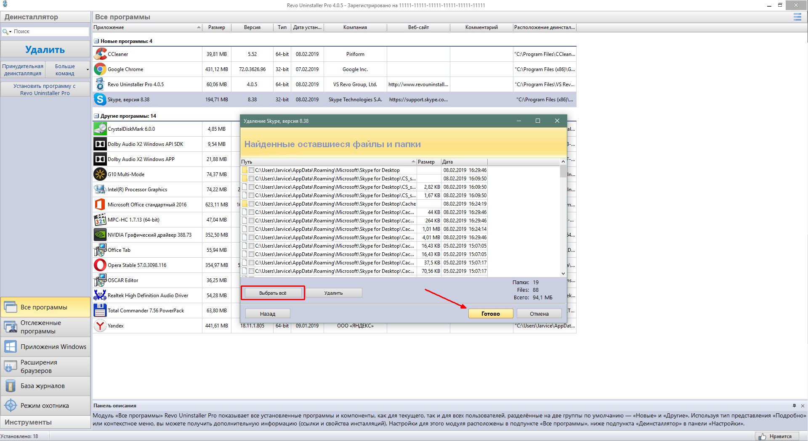The width and height of the screenshot is (808, 441).
Task: Tick checkbox for Skype for Desktop\Cache folder
Action: pos(251,204)
